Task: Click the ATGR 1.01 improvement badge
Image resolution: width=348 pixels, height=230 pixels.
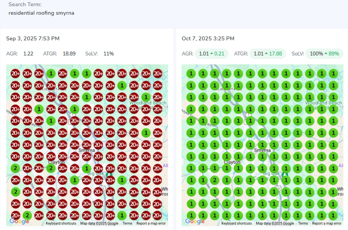Action: point(267,54)
